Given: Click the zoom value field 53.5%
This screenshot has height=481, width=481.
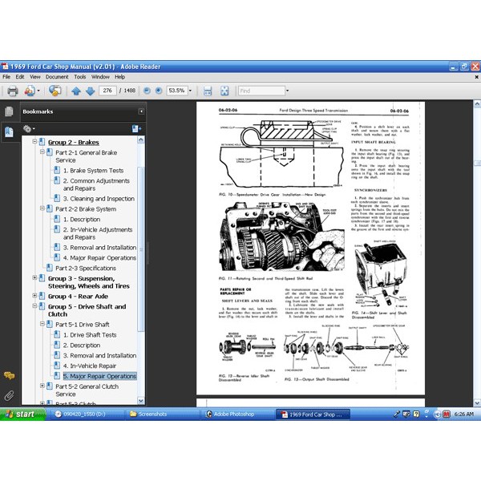Looking at the screenshot, I should click(177, 91).
